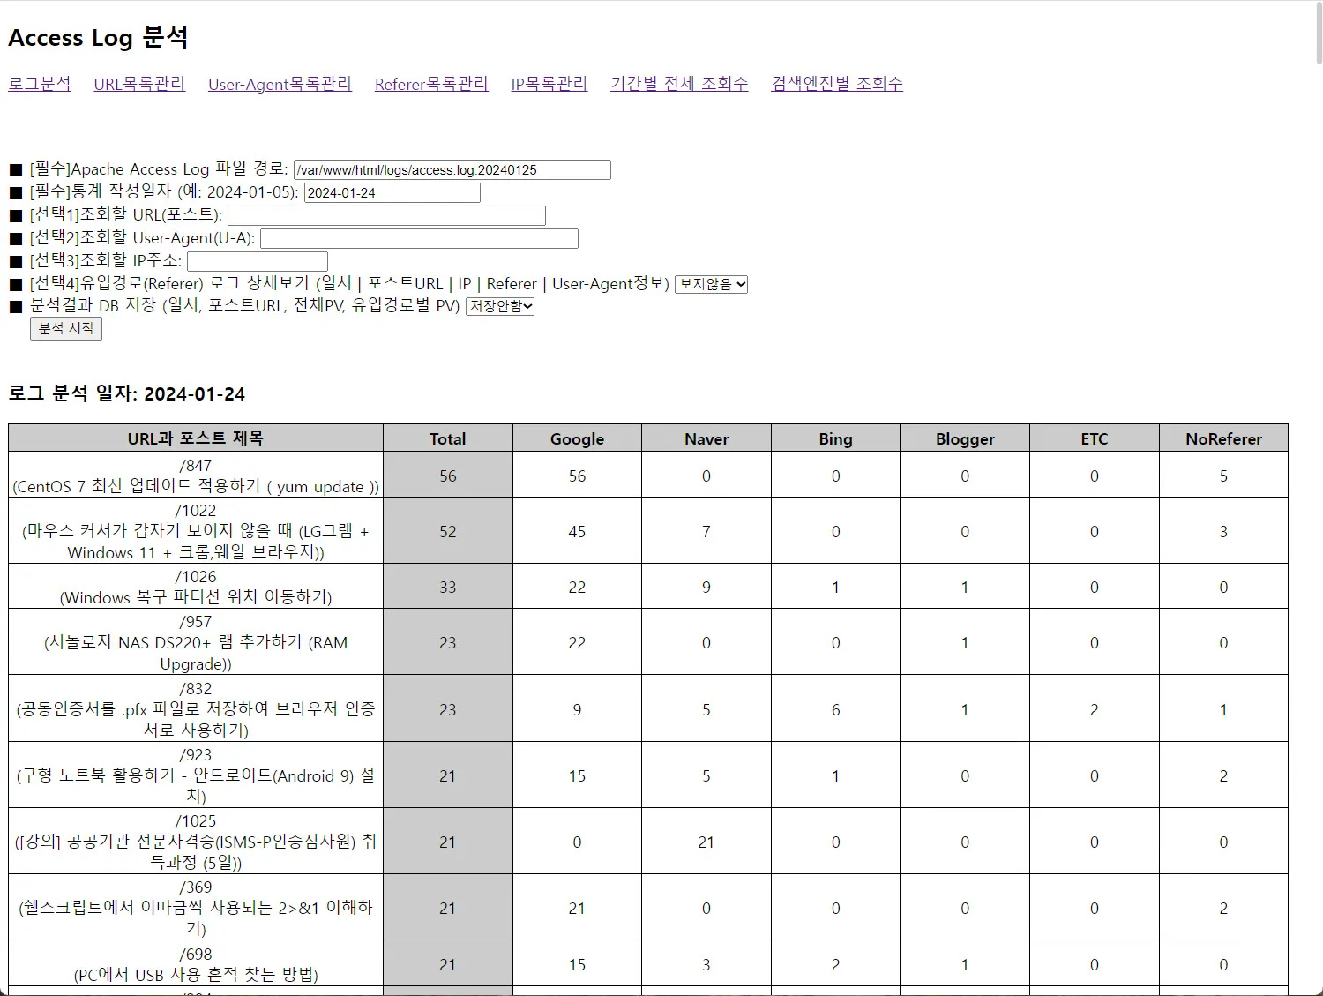Open 기간별 전체 조회수 link
This screenshot has width=1323, height=996.
(679, 84)
